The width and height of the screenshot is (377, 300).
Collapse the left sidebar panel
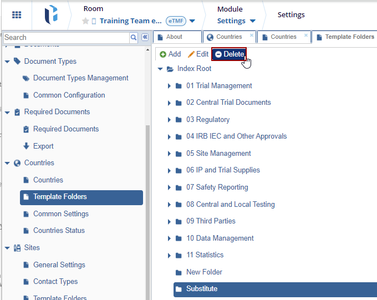click(x=145, y=37)
